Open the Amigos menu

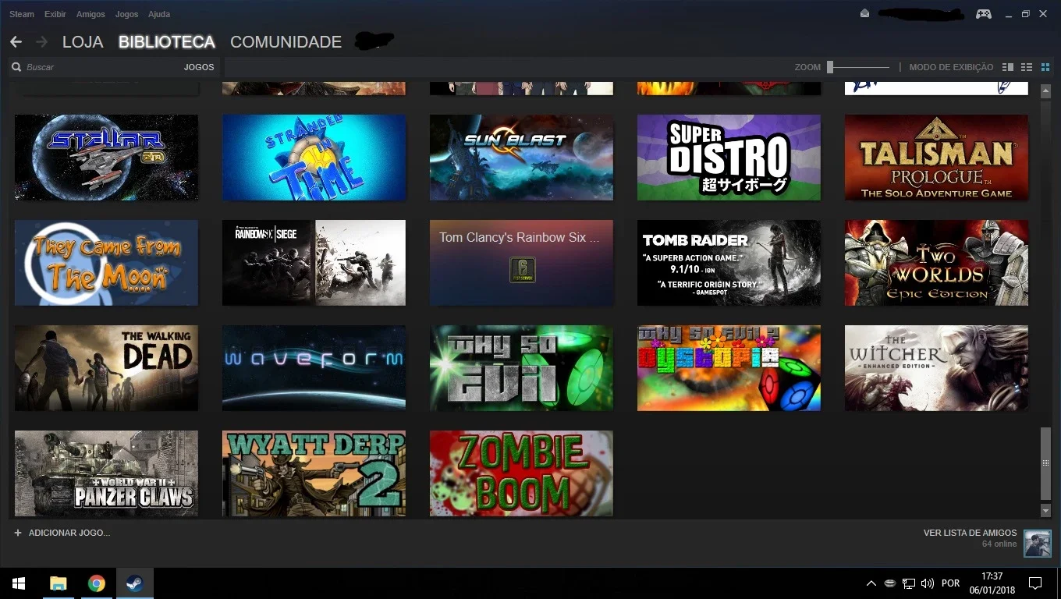90,14
